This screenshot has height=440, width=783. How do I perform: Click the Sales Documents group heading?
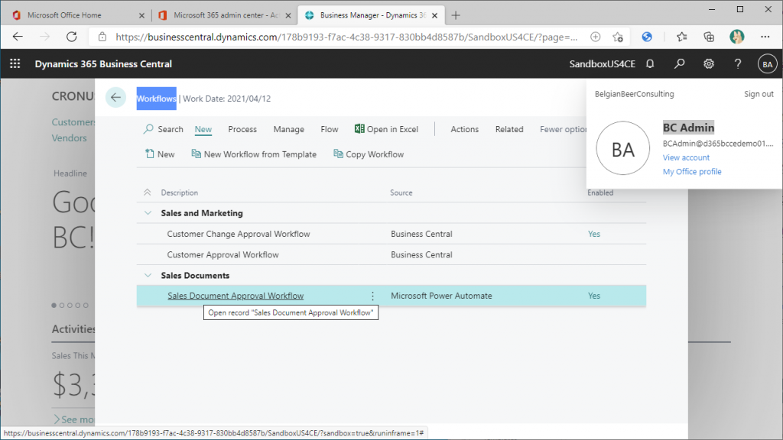tap(195, 275)
